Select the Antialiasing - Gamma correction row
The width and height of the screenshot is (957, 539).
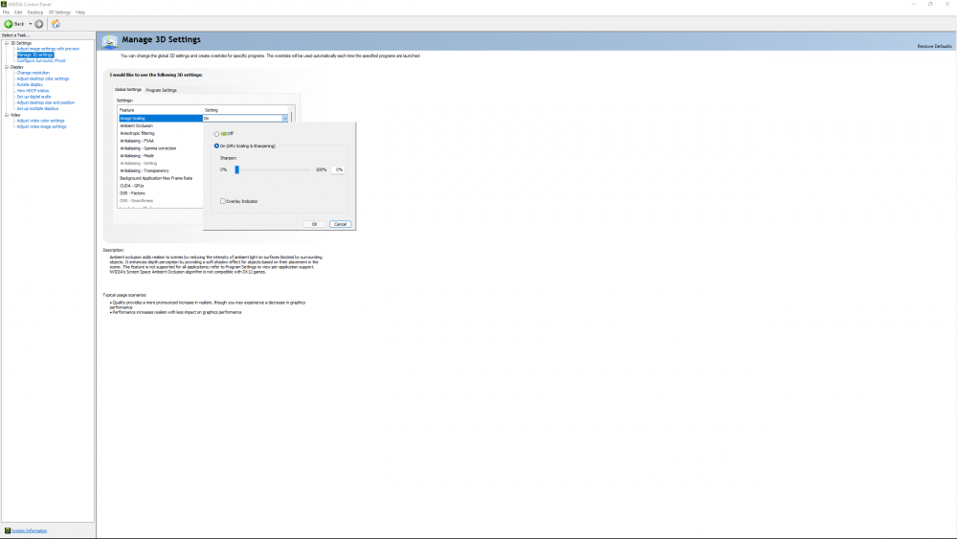[x=161, y=148]
